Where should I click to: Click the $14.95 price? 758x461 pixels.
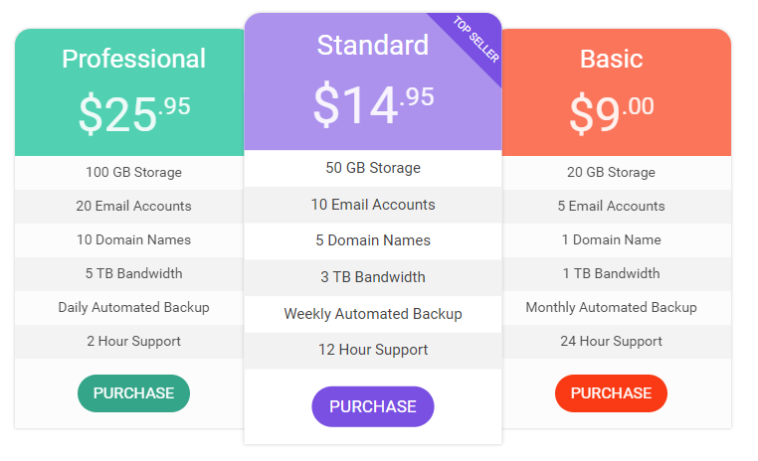pos(373,102)
